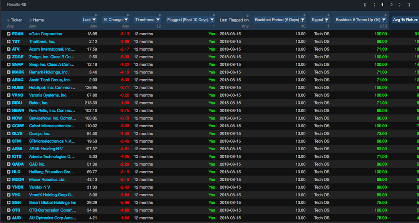
Task: Open the TheStreet, Inc. name link
Action: coord(42,42)
